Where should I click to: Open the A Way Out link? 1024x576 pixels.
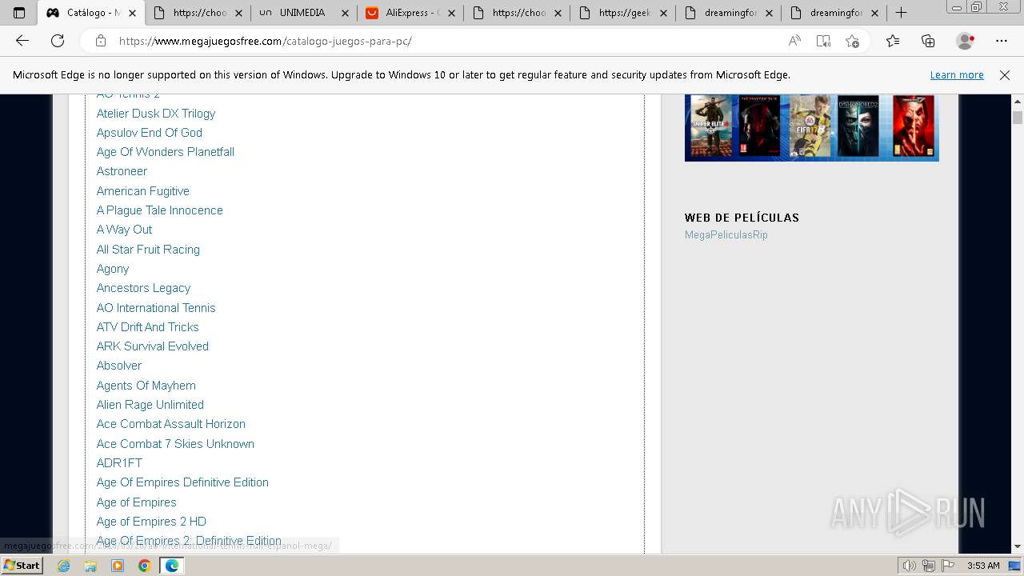124,230
